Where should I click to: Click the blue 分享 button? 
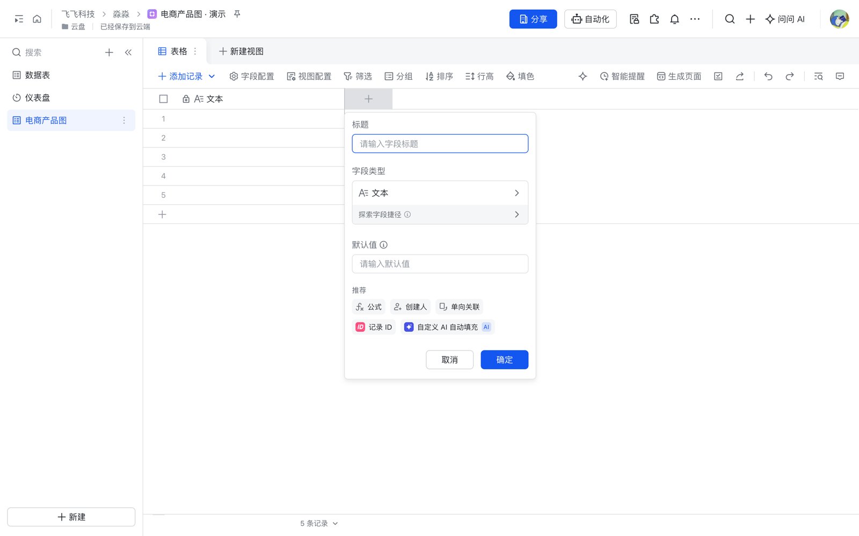(x=533, y=19)
